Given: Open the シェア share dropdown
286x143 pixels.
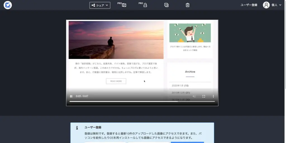Looking at the screenshot, I should pyautogui.click(x=100, y=5).
